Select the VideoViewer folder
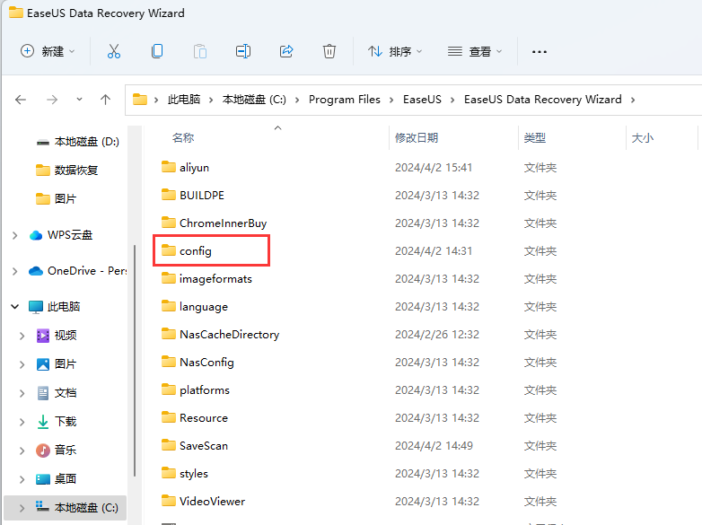This screenshot has width=702, height=525. click(212, 502)
